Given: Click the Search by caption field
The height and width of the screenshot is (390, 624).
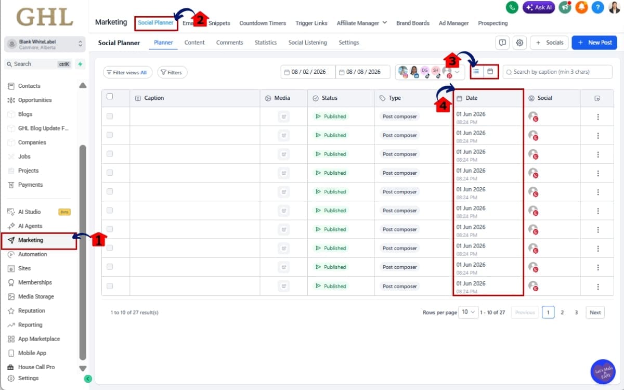Looking at the screenshot, I should (x=557, y=72).
